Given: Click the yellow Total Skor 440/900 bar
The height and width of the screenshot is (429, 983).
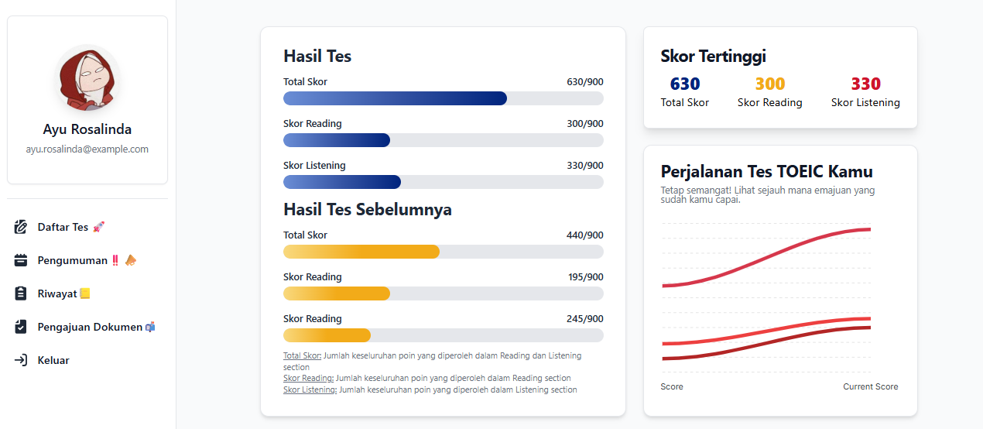Looking at the screenshot, I should [361, 252].
